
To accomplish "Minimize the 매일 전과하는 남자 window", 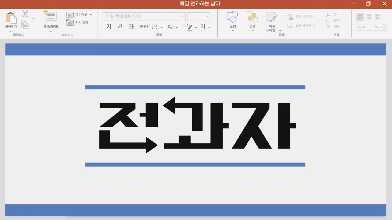I will coord(353,4).
